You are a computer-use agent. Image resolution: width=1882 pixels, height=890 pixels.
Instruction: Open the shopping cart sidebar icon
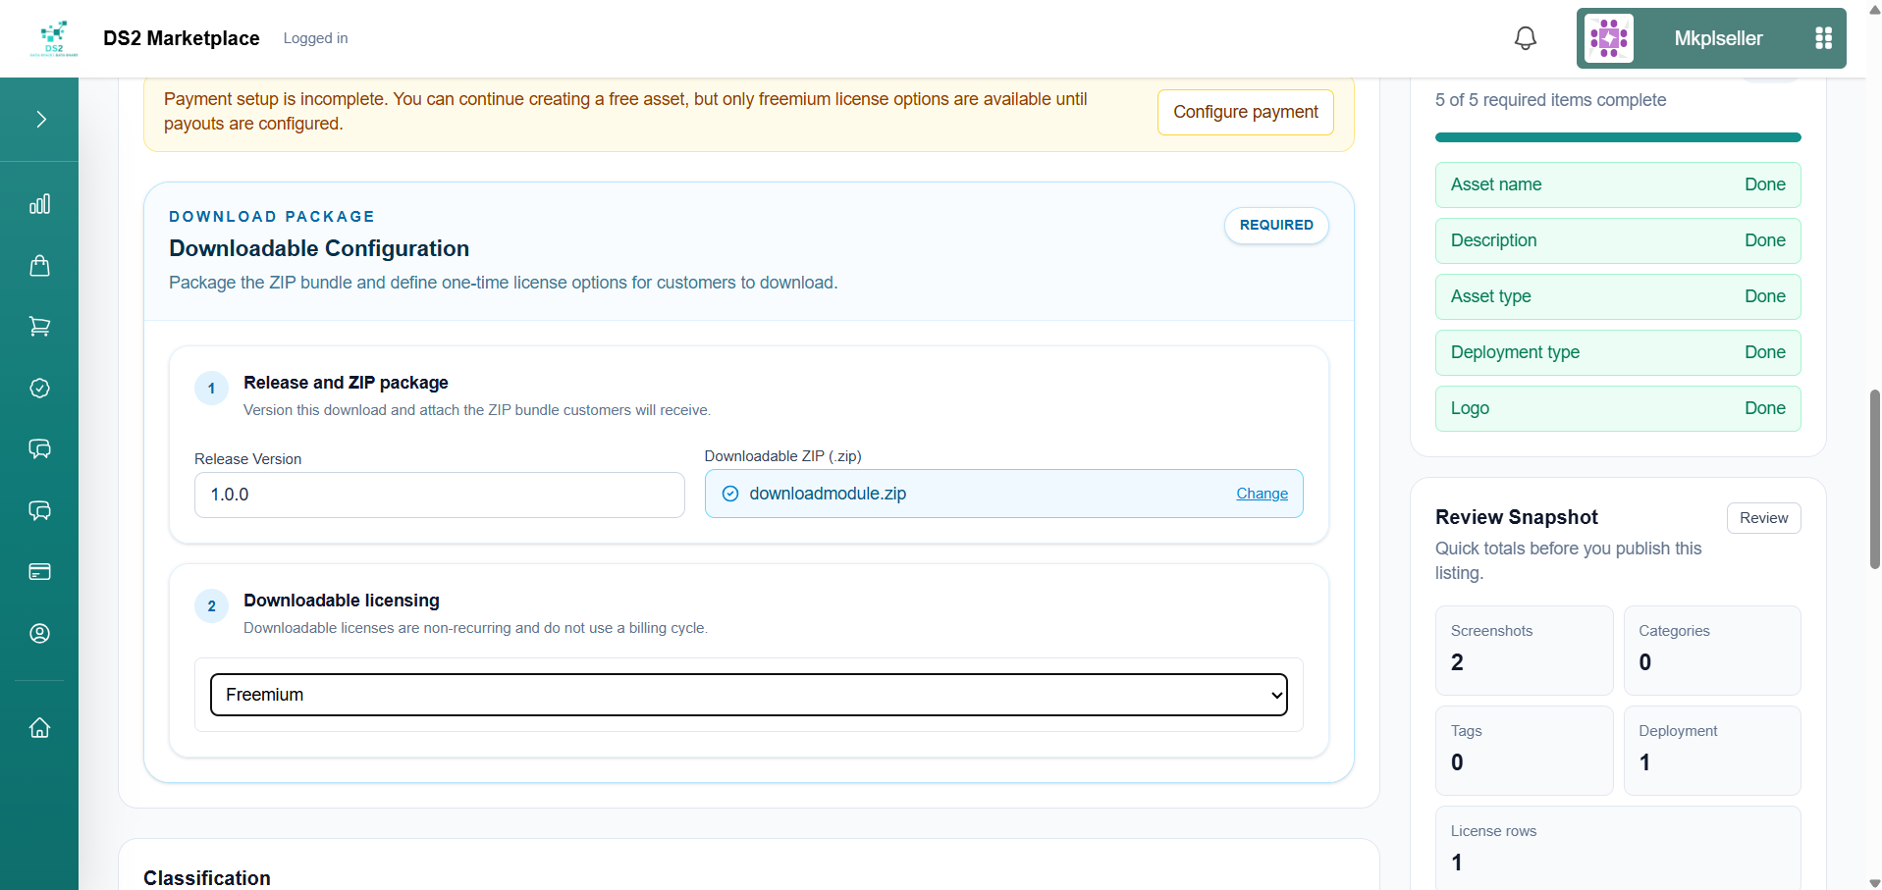click(x=39, y=327)
